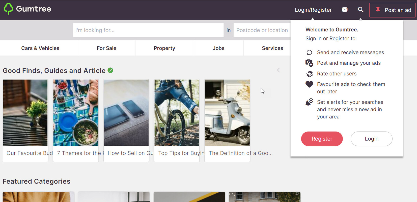Screen dimensions: 417x202
Task: Click the Login button in popup
Action: [x=372, y=139]
